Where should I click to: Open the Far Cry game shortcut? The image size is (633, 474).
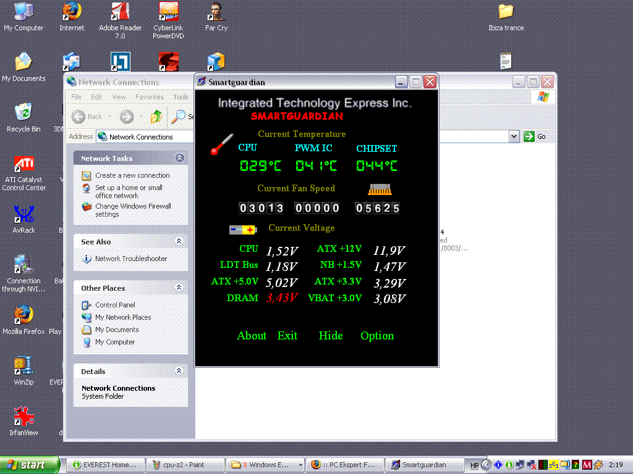[x=216, y=12]
